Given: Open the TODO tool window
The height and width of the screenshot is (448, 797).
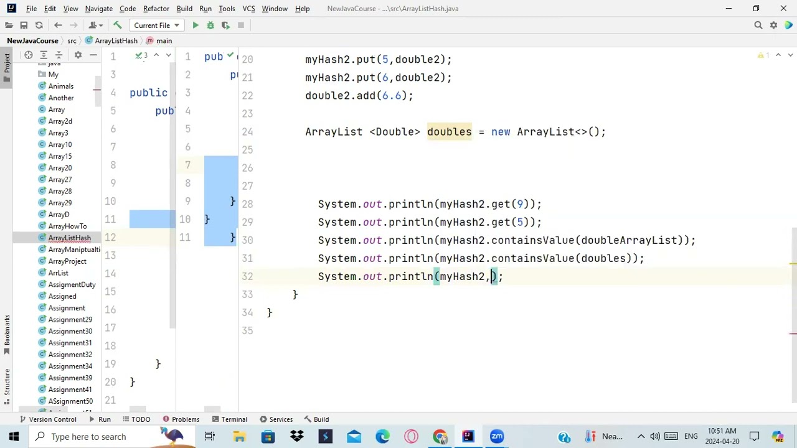Looking at the screenshot, I should pyautogui.click(x=136, y=419).
